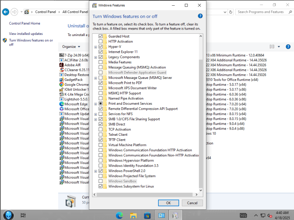
Task: Open File Explorer from the taskbar
Action: [x=133, y=215]
